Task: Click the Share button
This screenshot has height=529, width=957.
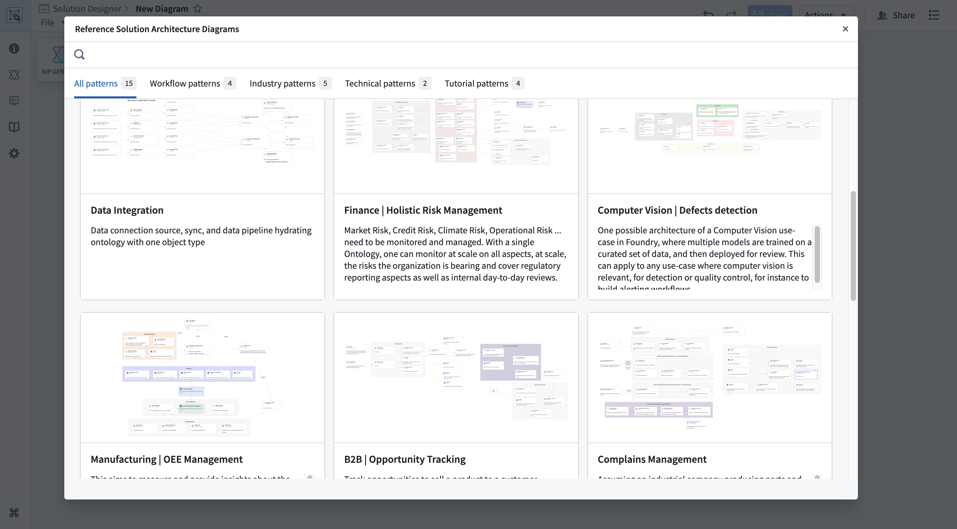Action: (896, 15)
